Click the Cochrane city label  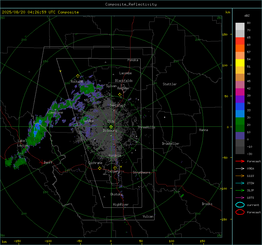(95, 163)
